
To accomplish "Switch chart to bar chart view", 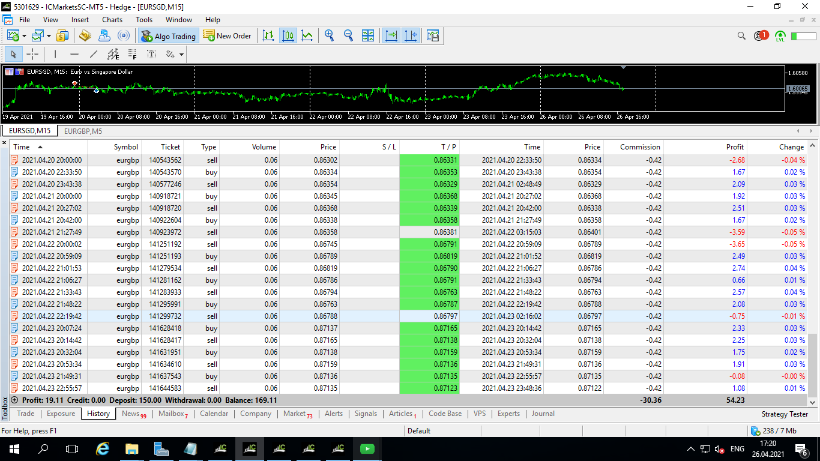I will (x=268, y=36).
